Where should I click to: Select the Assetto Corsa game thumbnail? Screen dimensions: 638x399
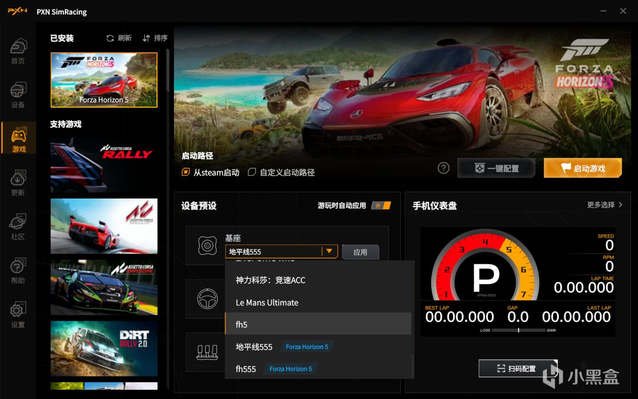[104, 226]
